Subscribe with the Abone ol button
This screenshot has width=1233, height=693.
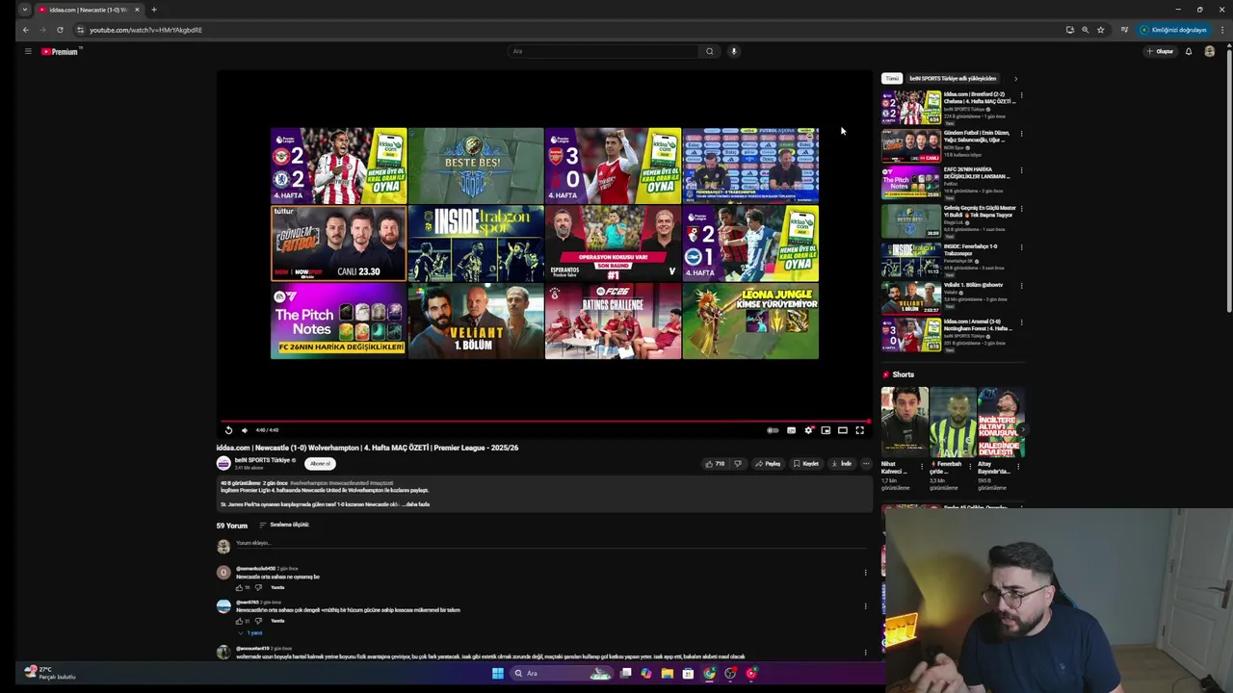click(321, 464)
